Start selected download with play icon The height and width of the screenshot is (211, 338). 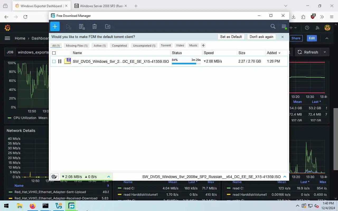(69, 26)
